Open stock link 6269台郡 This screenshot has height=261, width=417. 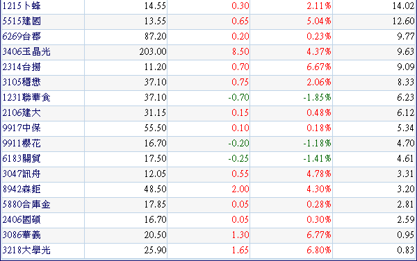(22, 36)
